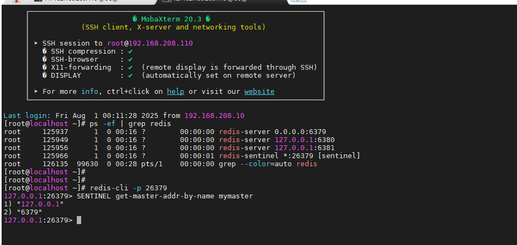Click the X11-forwarding label in banner
Viewport: 517px width, 245px height.
[x=81, y=68]
